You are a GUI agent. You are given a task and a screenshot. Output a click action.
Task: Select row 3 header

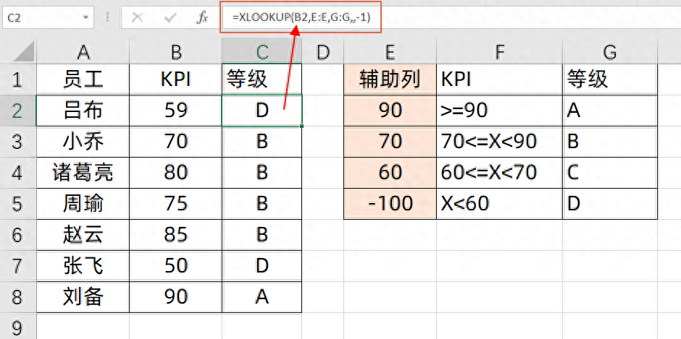[18, 142]
